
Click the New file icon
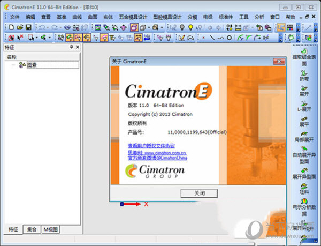click(12, 27)
